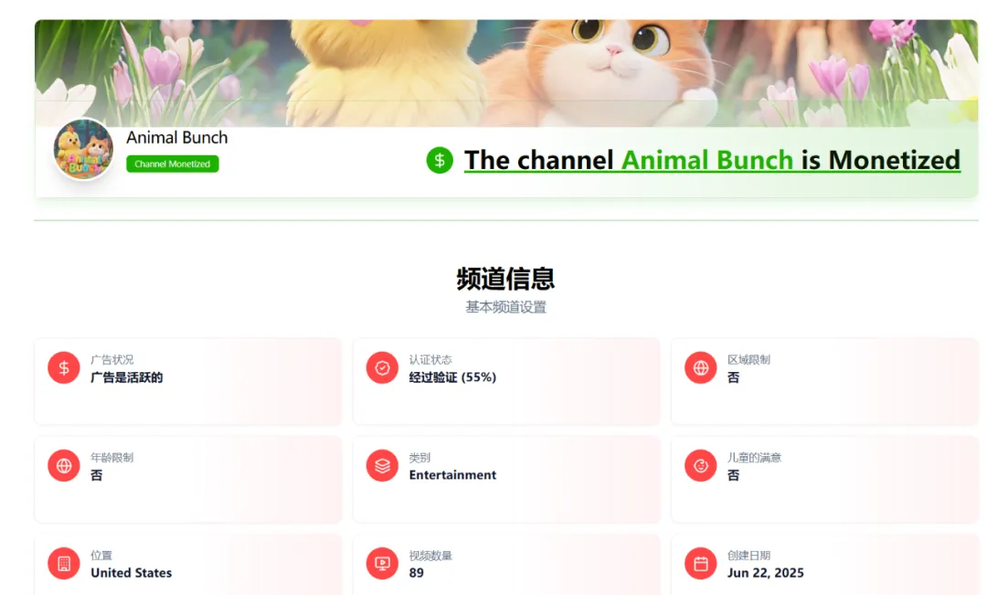Click the clock icon next to 儿童的满意
The image size is (987, 595).
click(700, 465)
